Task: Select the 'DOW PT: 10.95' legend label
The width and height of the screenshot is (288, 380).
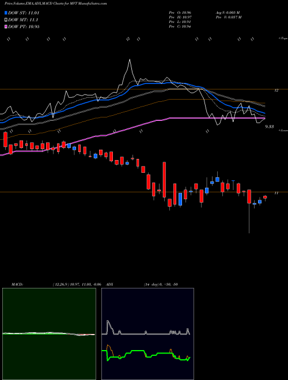Action: pos(24,26)
